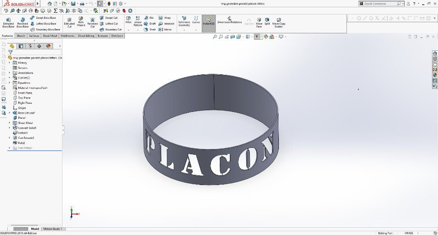Expand the Annotations tree node
The height and width of the screenshot is (235, 438).
[x=10, y=73]
